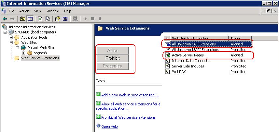This screenshot has height=132, width=279.
Task: Select All Unknown ISAPI Extensions row
Action: point(208,50)
